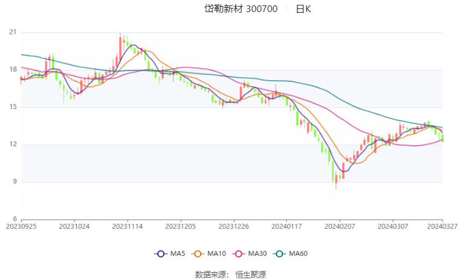Click the 日K label in the title
This screenshot has width=461, height=280.
tap(303, 9)
